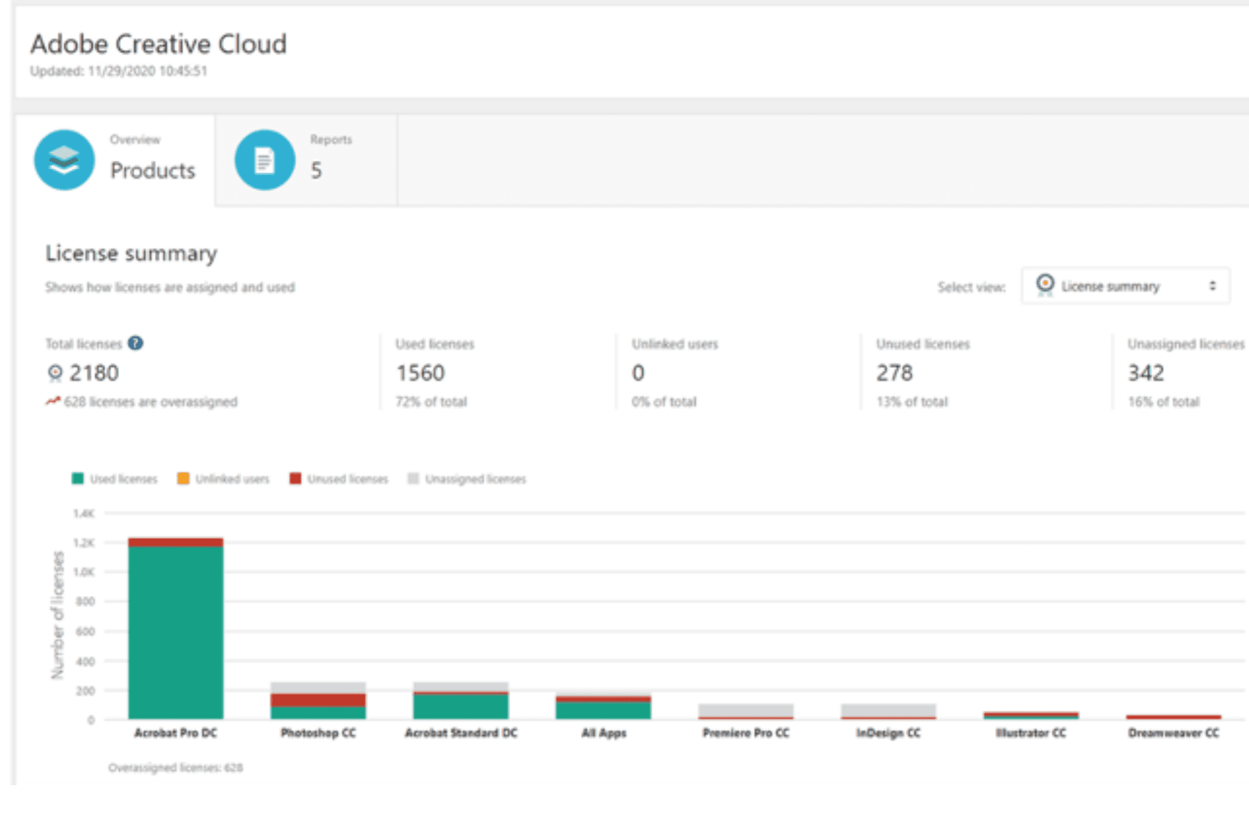Click the Photoshop CC axis label

pos(318,733)
